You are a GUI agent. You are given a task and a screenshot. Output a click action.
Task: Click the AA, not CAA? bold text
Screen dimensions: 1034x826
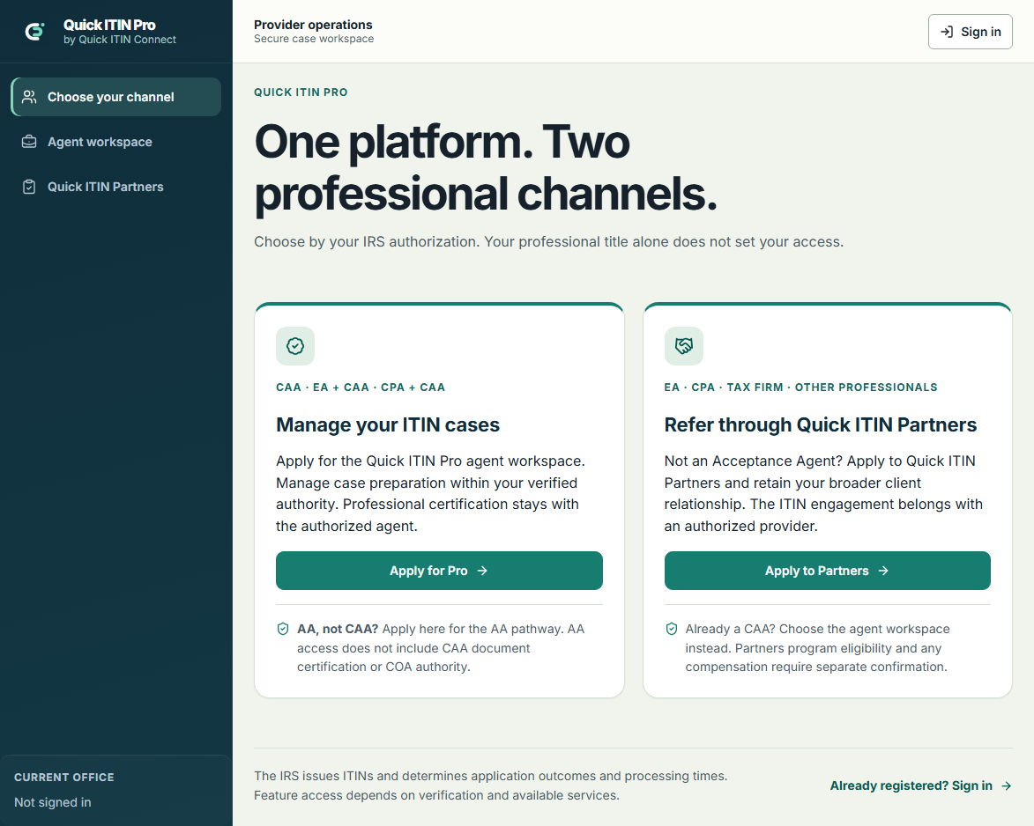pos(338,629)
